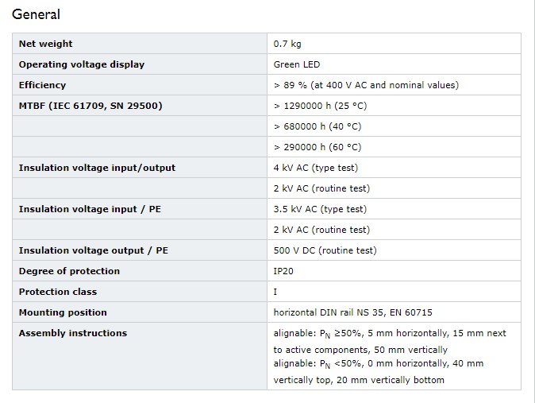
Task: Click the IP20 protection value
Action: [283, 271]
